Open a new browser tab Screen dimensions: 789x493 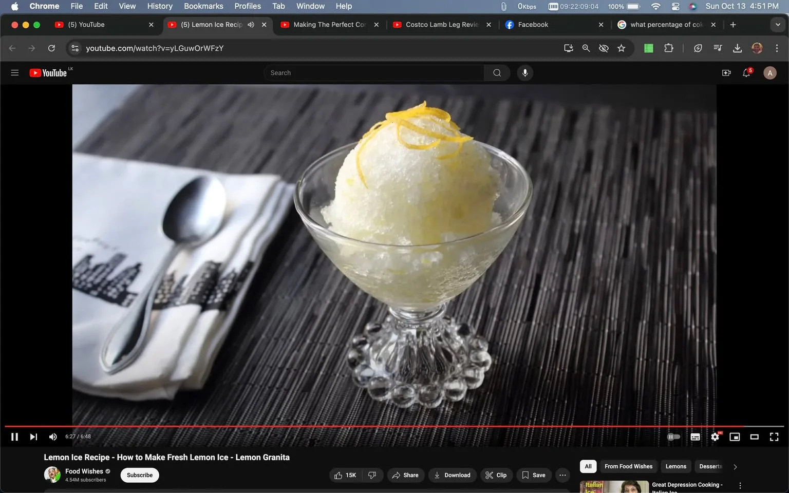[733, 25]
